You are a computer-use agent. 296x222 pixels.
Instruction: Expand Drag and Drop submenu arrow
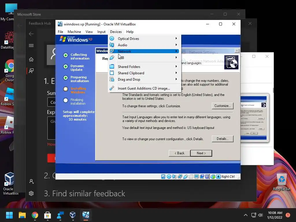(x=176, y=79)
